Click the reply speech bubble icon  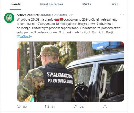[19, 107]
